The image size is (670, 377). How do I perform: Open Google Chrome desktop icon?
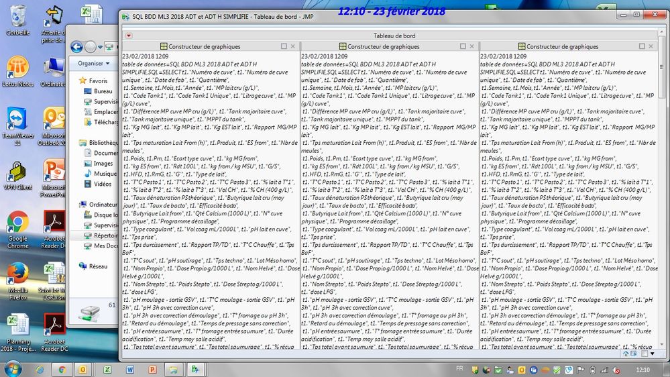[x=18, y=229]
